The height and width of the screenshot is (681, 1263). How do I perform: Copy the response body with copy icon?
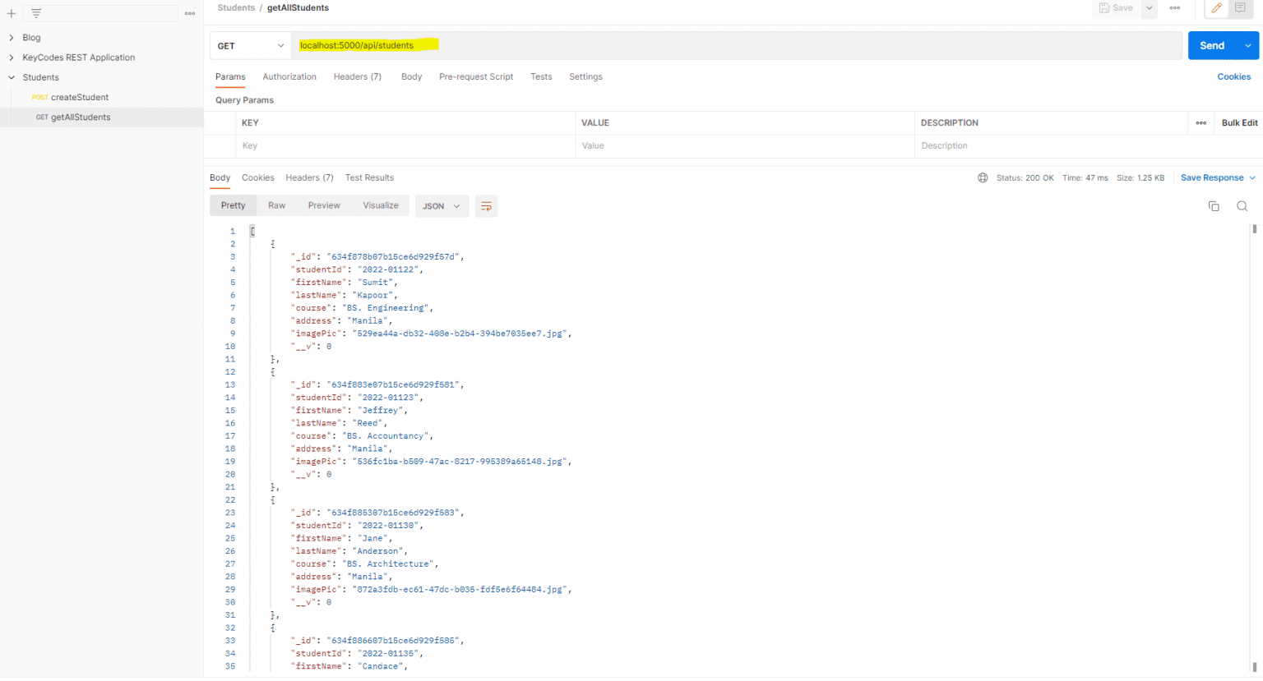pos(1214,206)
